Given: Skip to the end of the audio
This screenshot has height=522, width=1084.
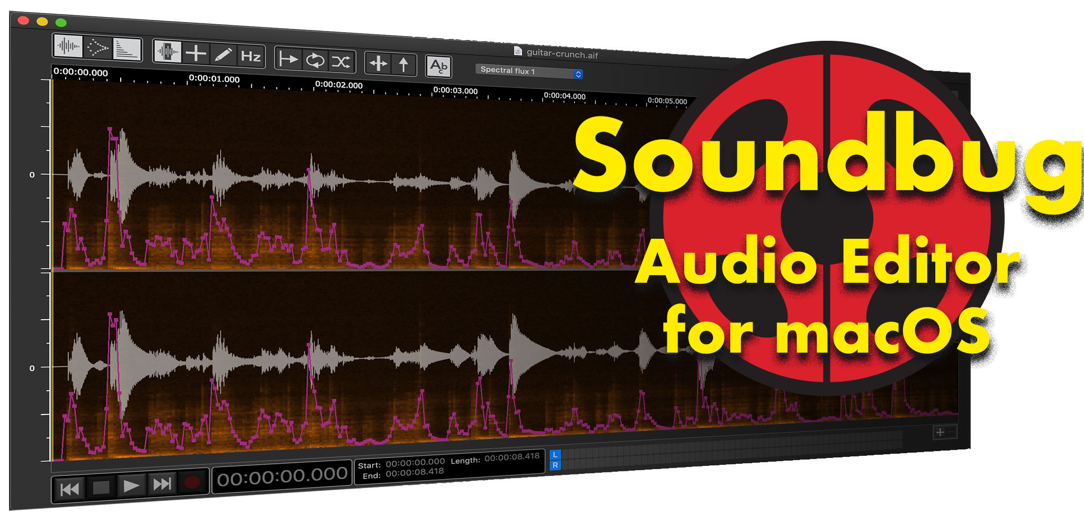Looking at the screenshot, I should (161, 483).
